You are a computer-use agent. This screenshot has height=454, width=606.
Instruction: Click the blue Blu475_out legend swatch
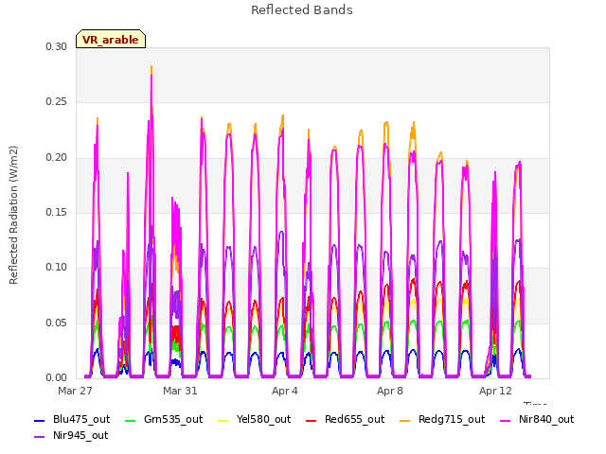click(x=40, y=421)
